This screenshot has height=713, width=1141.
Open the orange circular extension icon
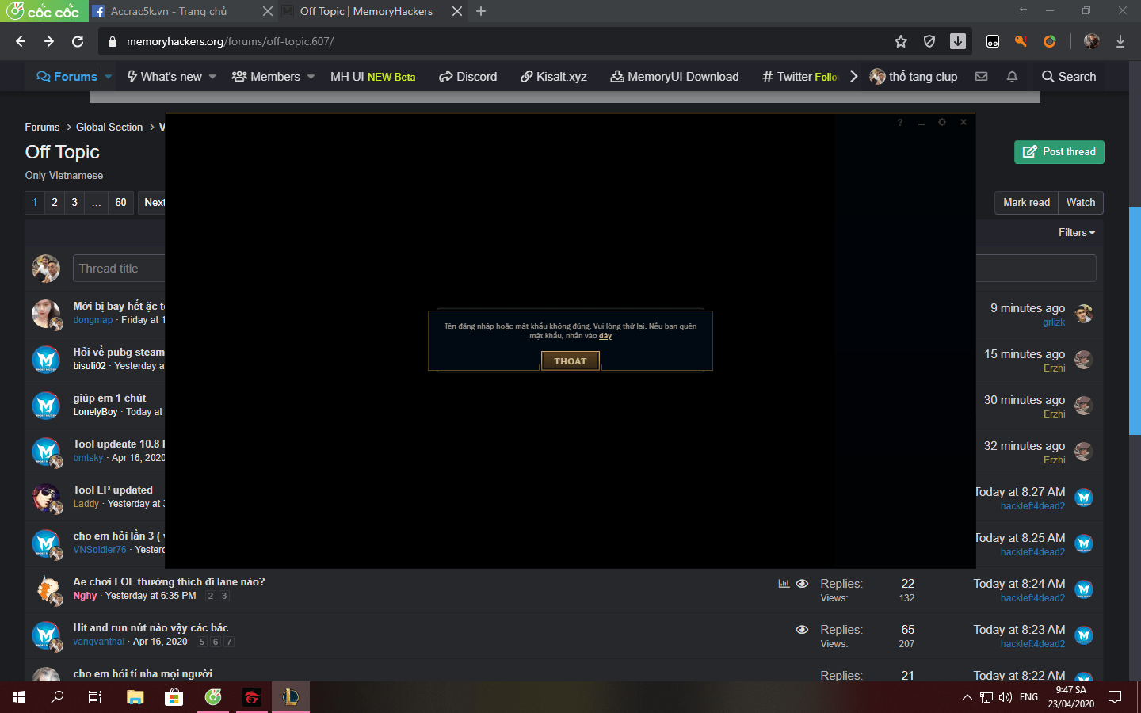pos(1050,41)
